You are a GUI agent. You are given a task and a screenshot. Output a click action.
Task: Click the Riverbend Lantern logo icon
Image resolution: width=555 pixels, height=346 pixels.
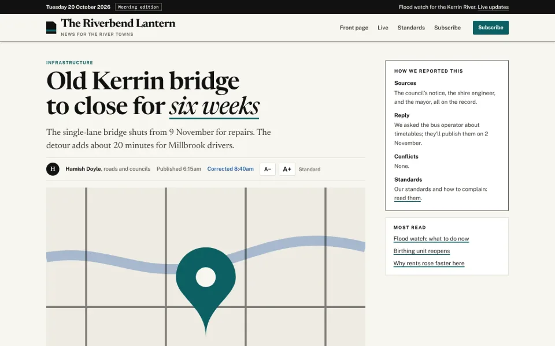click(51, 28)
